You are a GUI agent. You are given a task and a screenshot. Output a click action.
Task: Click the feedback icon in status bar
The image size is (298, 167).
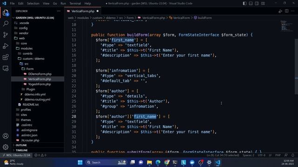(286, 155)
